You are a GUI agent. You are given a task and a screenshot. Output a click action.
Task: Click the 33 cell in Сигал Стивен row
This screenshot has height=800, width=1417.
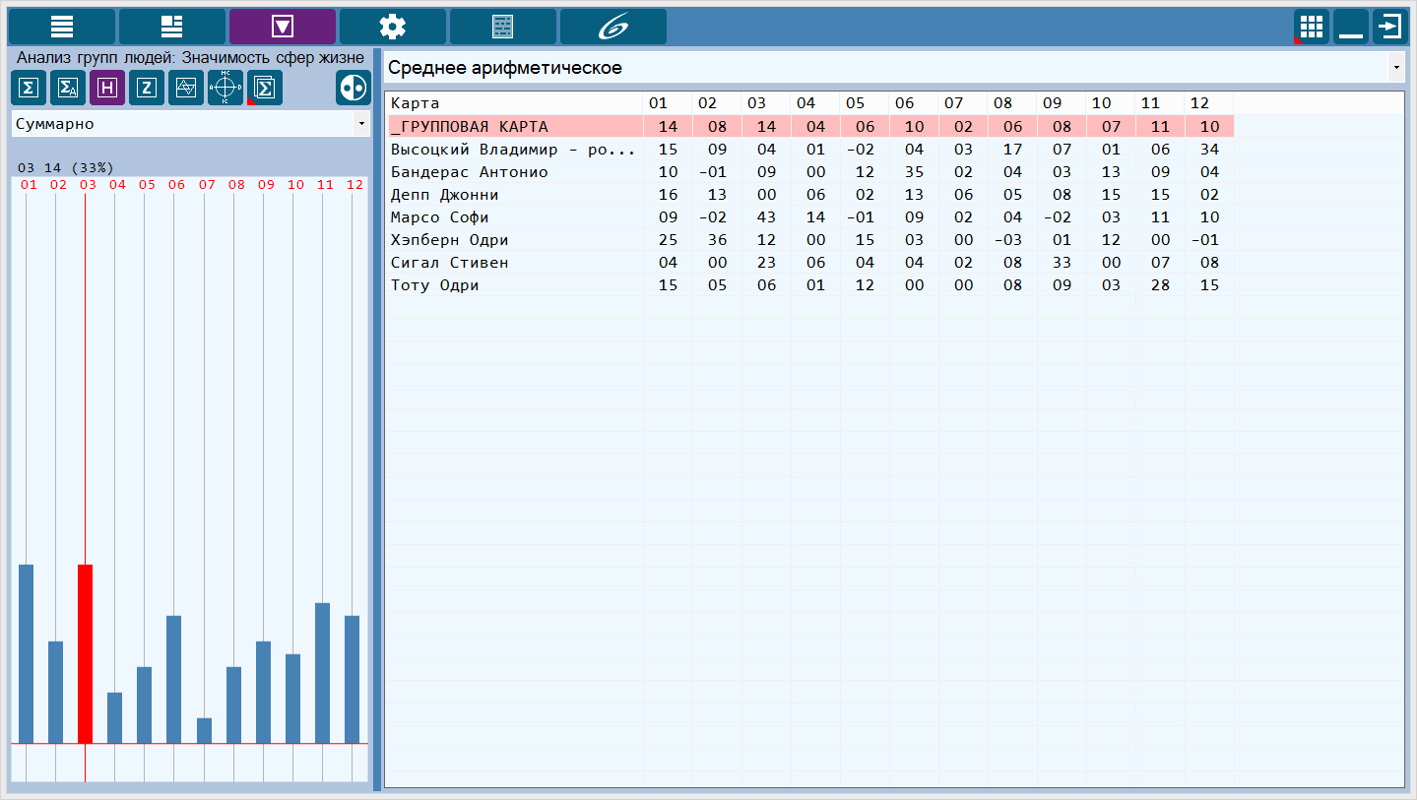(x=1062, y=263)
